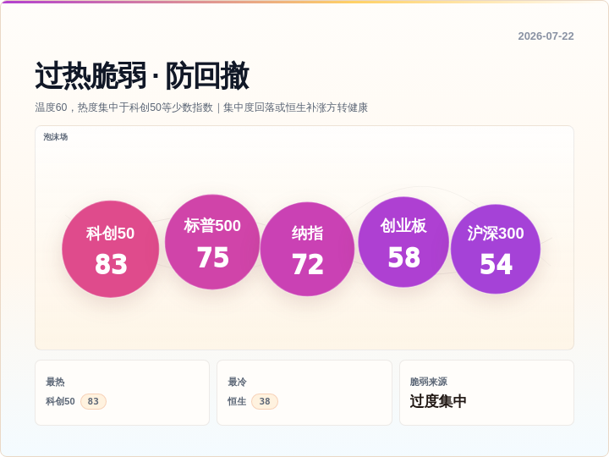Click the 最冷 label text

(x=237, y=382)
